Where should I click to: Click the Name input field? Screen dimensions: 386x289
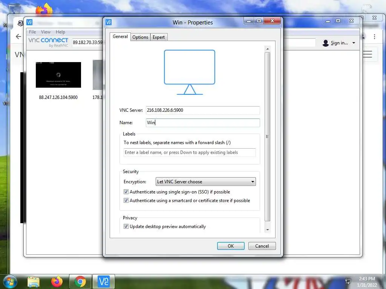(x=202, y=123)
